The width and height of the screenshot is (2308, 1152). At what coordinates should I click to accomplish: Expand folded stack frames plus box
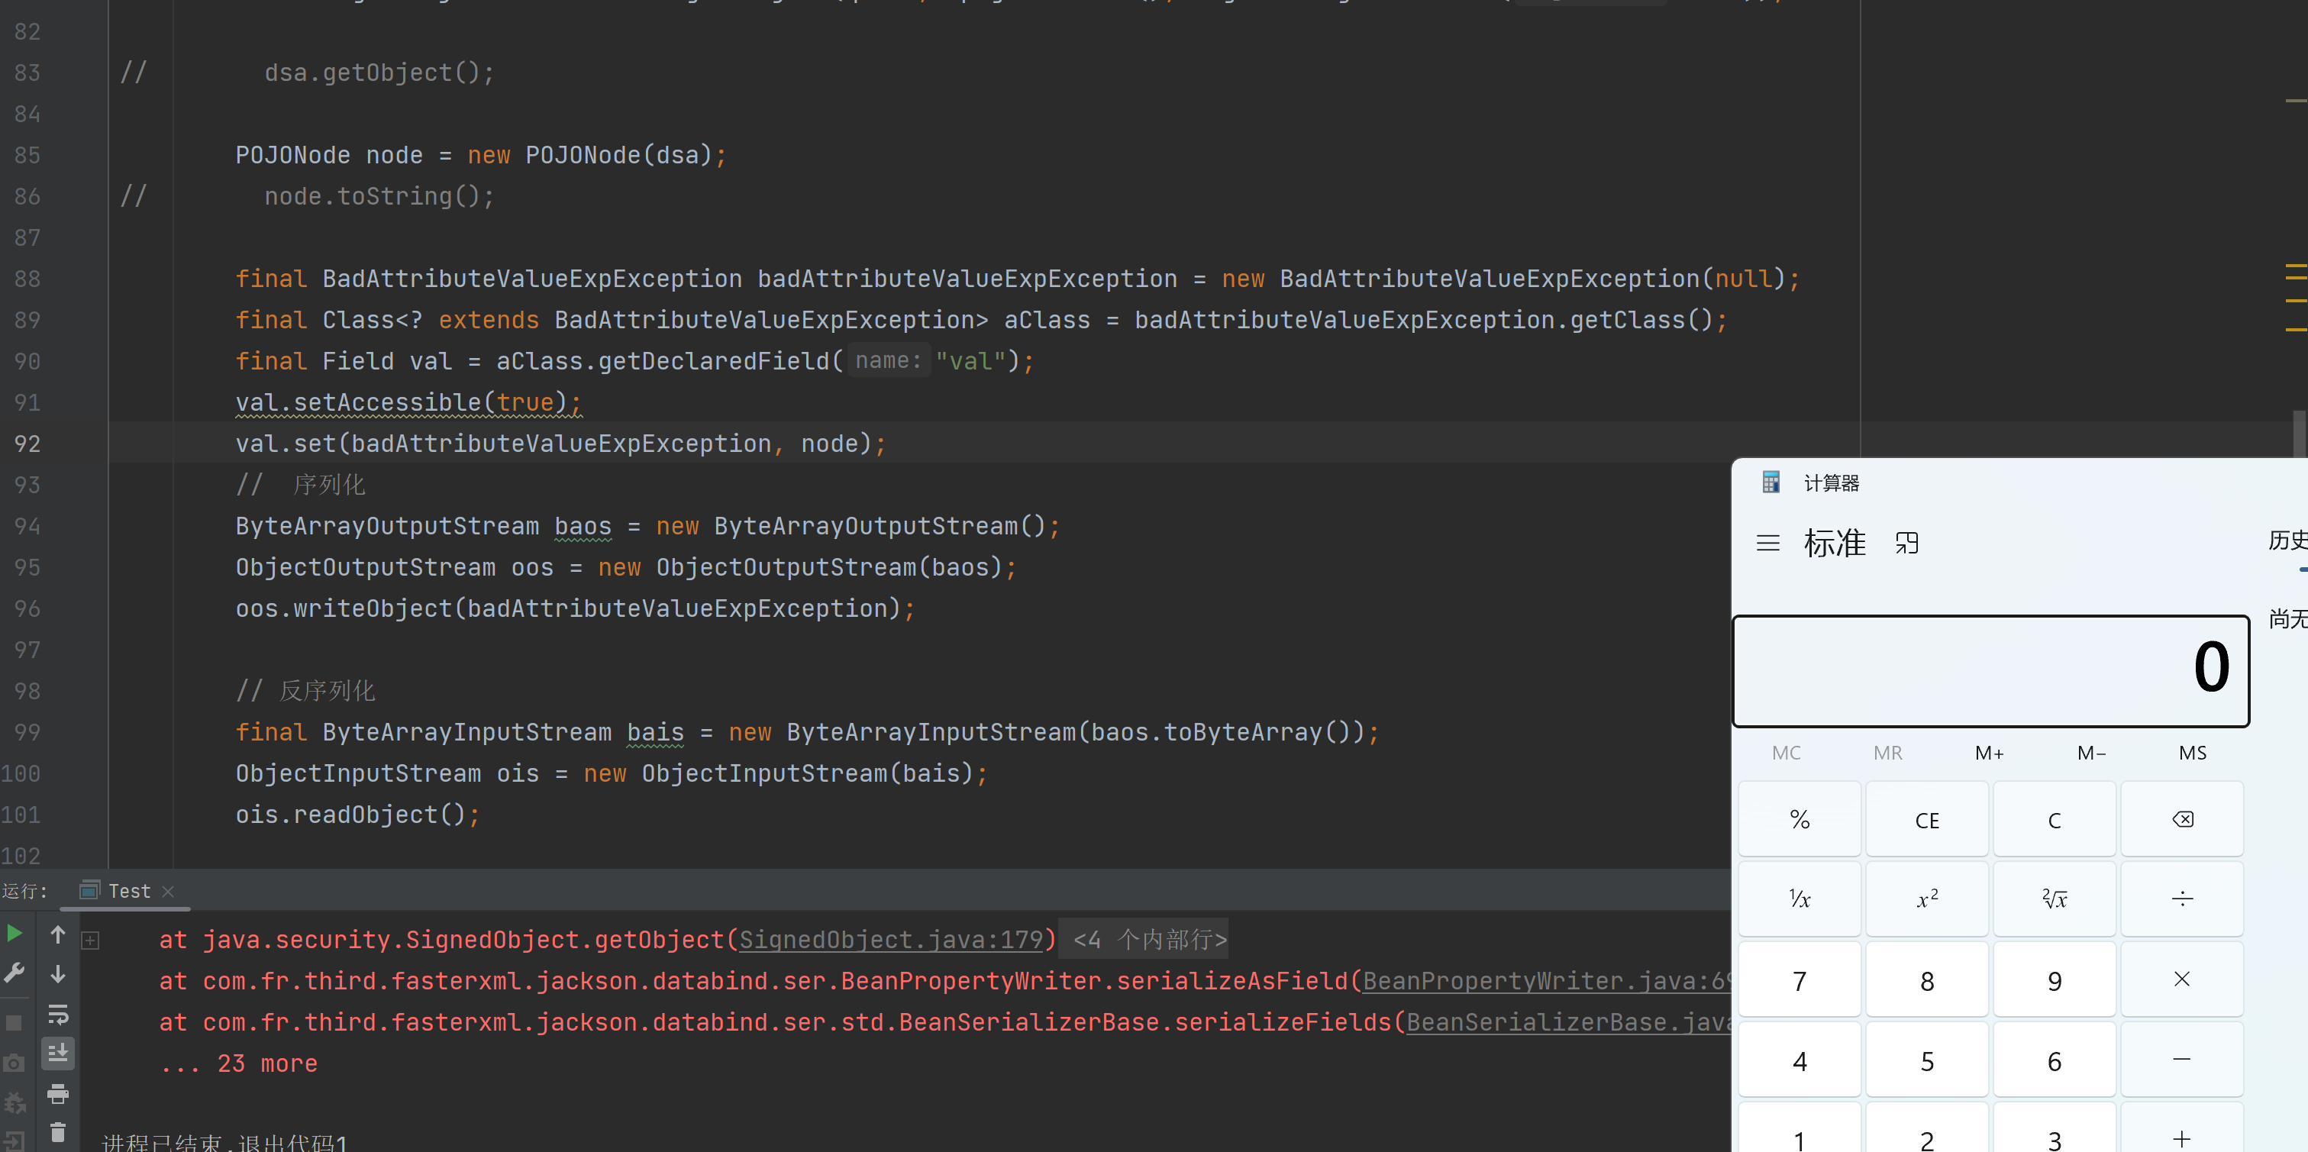91,940
